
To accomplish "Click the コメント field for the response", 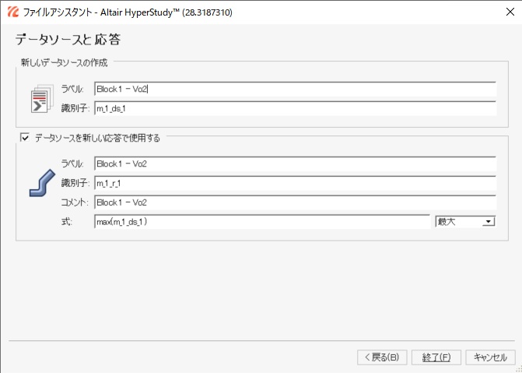I will pyautogui.click(x=294, y=202).
